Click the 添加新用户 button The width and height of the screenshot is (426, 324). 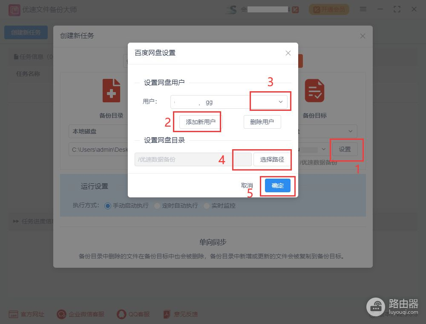point(201,122)
